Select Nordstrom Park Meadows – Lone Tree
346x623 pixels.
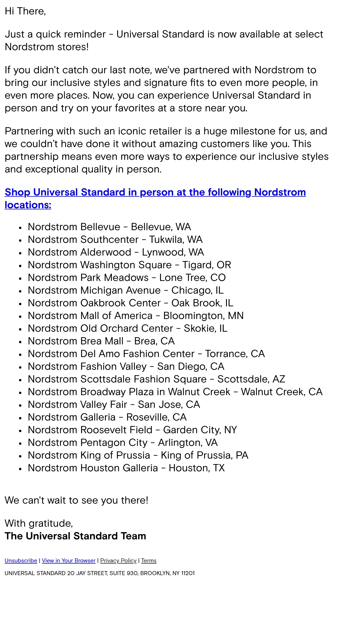click(x=127, y=277)
